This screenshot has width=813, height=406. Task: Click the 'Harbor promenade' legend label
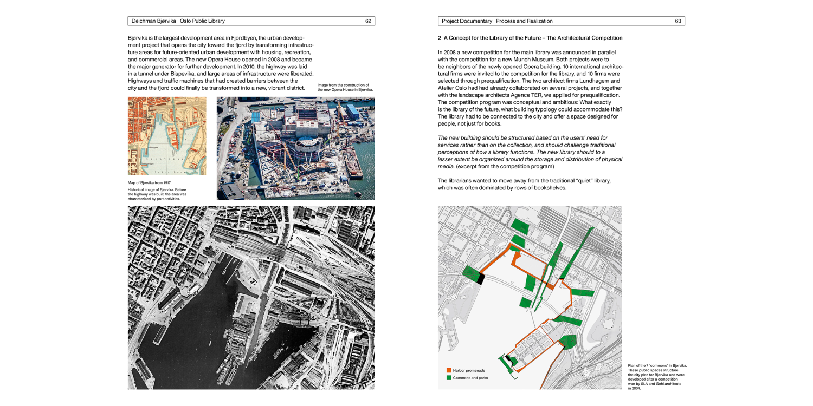coord(469,370)
